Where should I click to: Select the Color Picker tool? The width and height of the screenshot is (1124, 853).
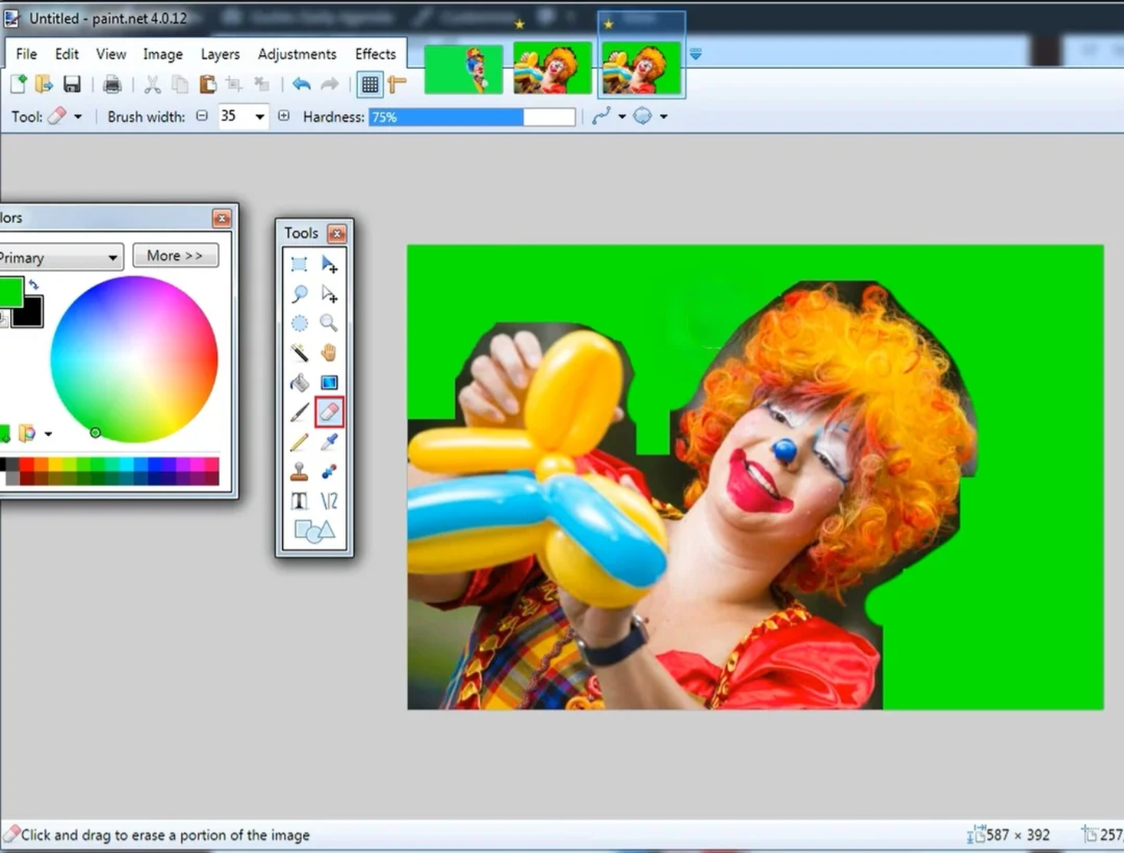point(329,442)
